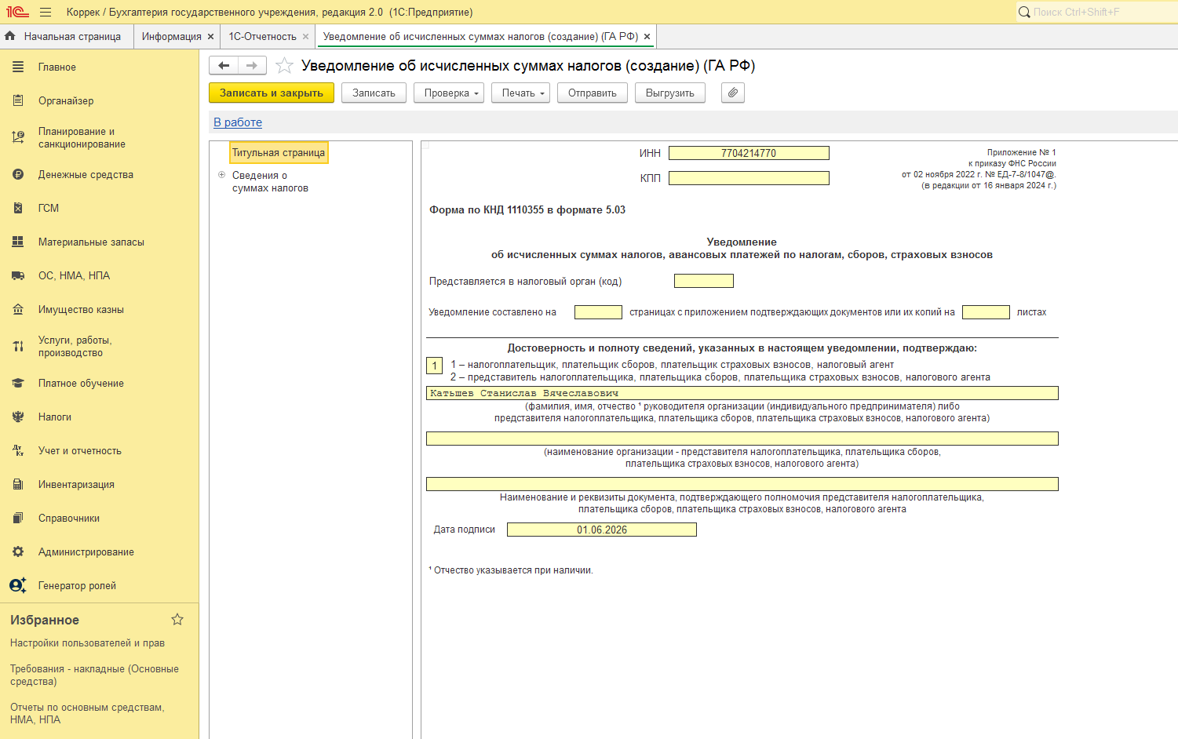
Task: Go back with the left arrow button
Action: [x=224, y=66]
